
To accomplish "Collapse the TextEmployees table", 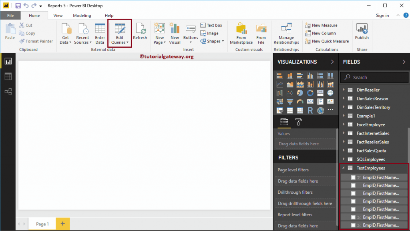I will (x=344, y=168).
